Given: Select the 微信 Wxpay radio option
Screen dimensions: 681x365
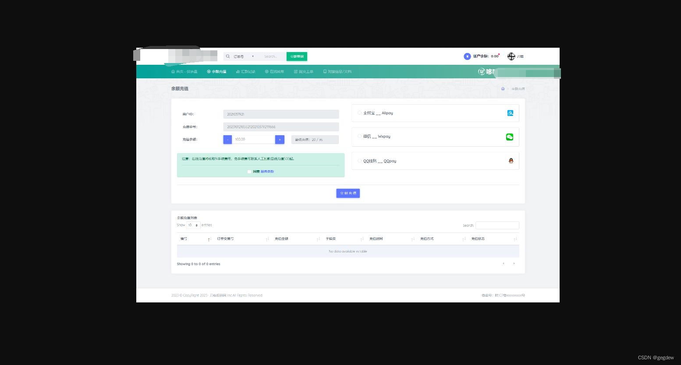Looking at the screenshot, I should pyautogui.click(x=360, y=136).
